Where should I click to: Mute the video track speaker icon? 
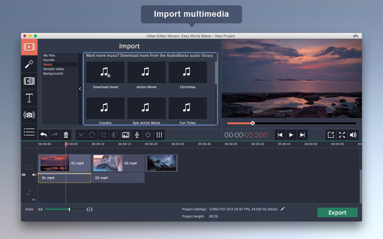[34, 175]
